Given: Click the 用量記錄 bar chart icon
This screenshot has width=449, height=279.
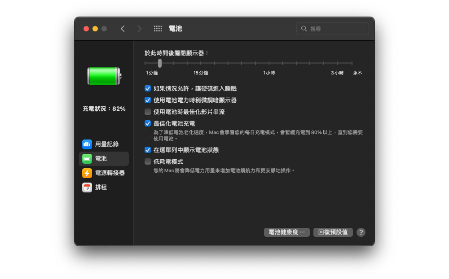Looking at the screenshot, I should tap(87, 144).
